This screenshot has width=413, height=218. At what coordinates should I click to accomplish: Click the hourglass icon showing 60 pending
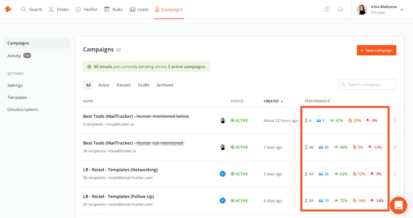click(x=306, y=147)
